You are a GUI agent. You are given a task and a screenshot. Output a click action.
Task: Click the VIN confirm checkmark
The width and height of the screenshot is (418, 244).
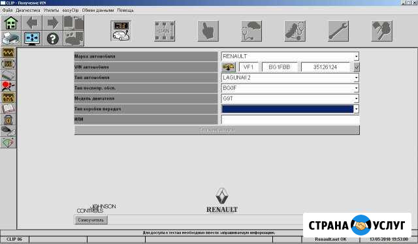(x=357, y=67)
